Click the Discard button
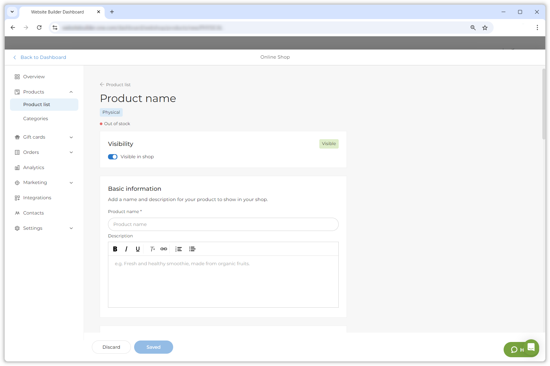The width and height of the screenshot is (550, 366). [111, 347]
